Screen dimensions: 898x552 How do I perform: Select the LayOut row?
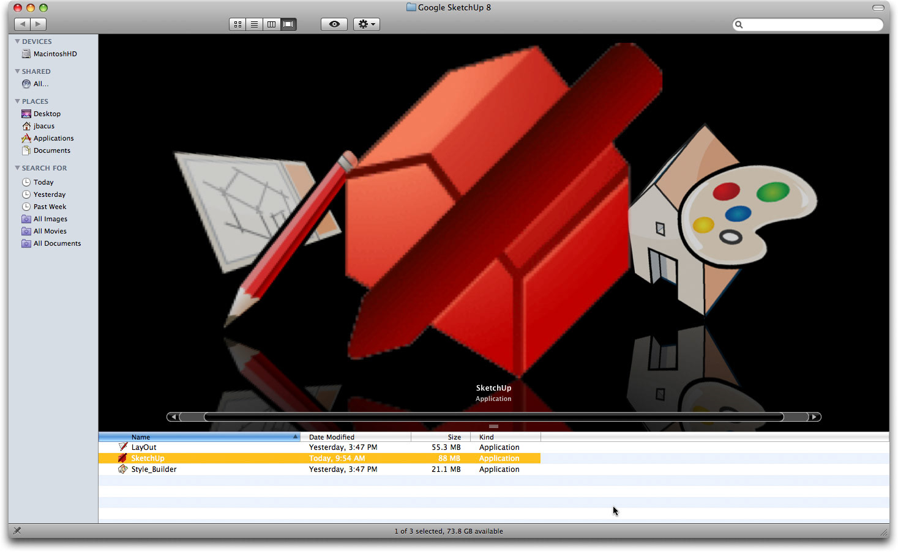point(320,447)
